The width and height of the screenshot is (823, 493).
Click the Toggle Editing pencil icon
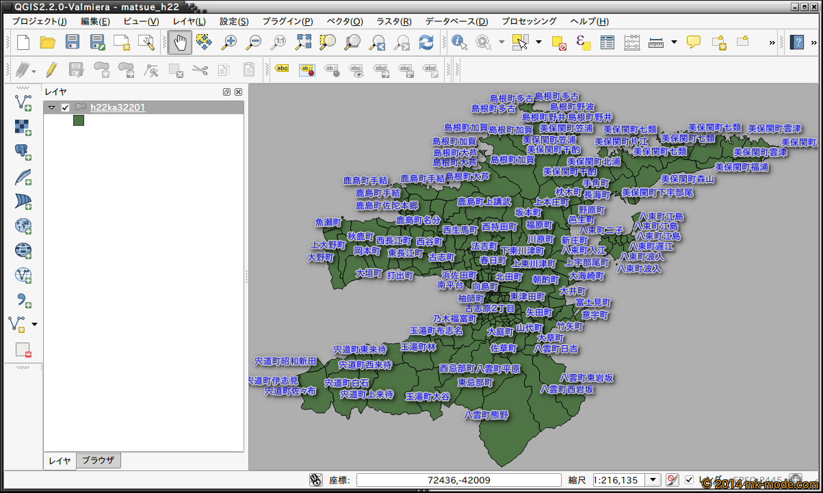(x=51, y=69)
